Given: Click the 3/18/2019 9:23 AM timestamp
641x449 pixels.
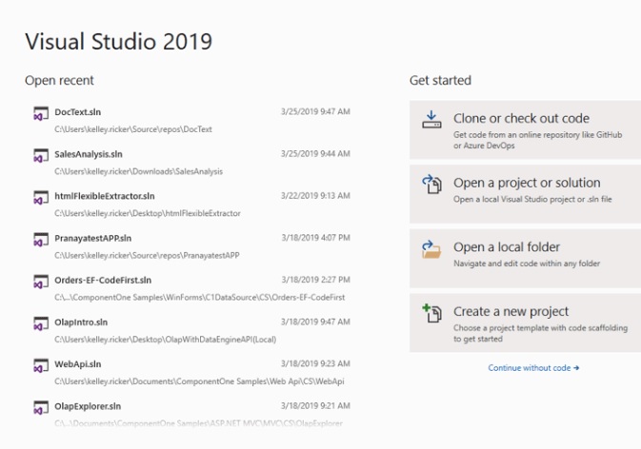Looking at the screenshot, I should (315, 364).
